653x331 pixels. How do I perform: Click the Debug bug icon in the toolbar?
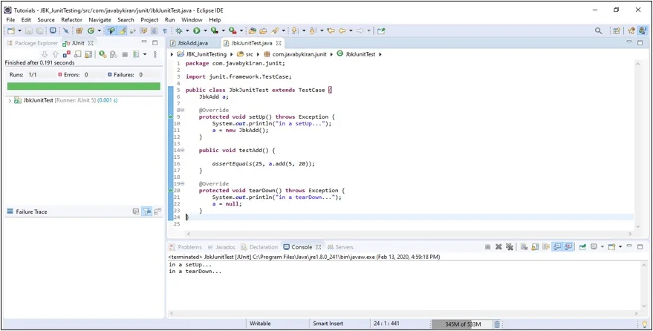pos(179,30)
